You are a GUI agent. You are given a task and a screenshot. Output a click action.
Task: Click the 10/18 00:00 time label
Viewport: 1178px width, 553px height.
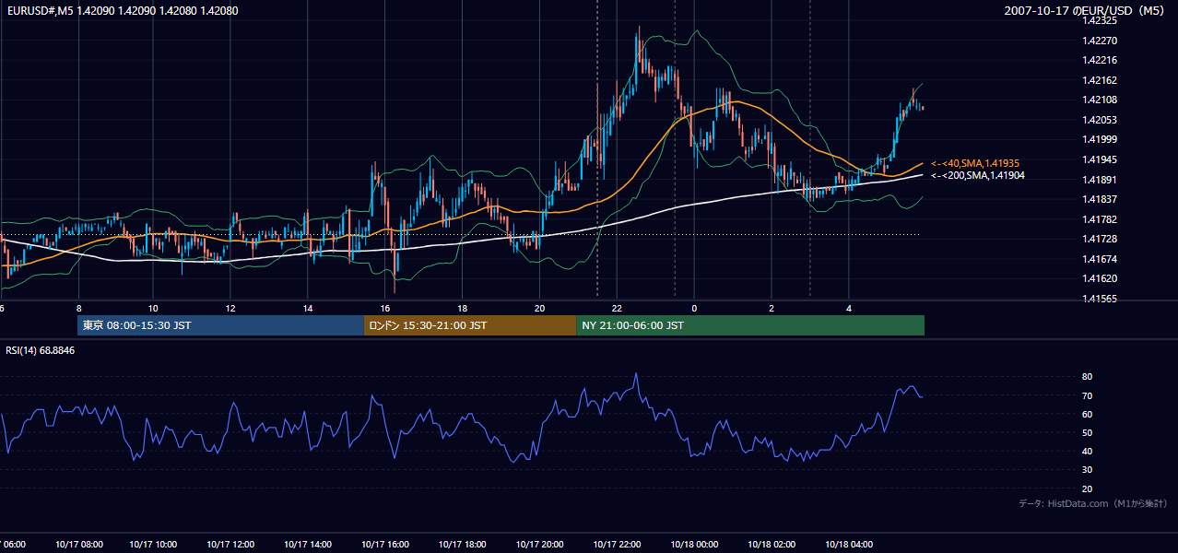[694, 545]
